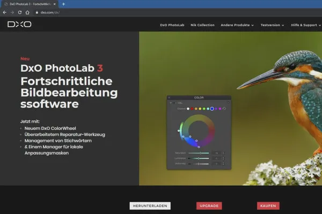Click 'Management von Stichwörtern' bullet text

[x=58, y=141]
